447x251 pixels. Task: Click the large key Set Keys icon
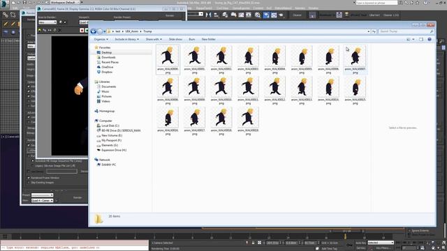pos(349,245)
